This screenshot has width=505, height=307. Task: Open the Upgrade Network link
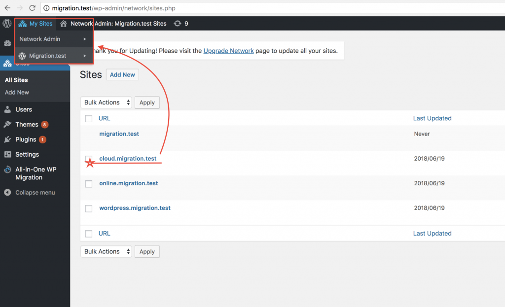tap(228, 51)
